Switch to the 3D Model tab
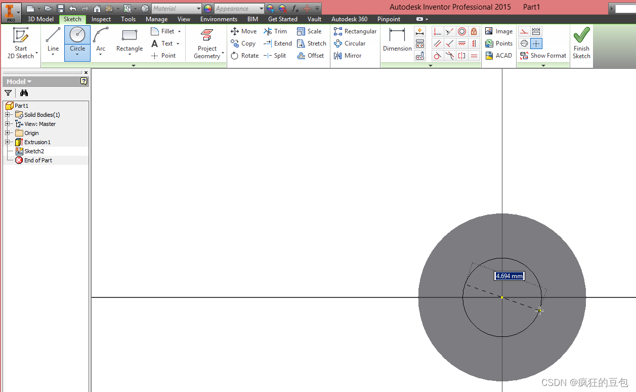 [40, 19]
